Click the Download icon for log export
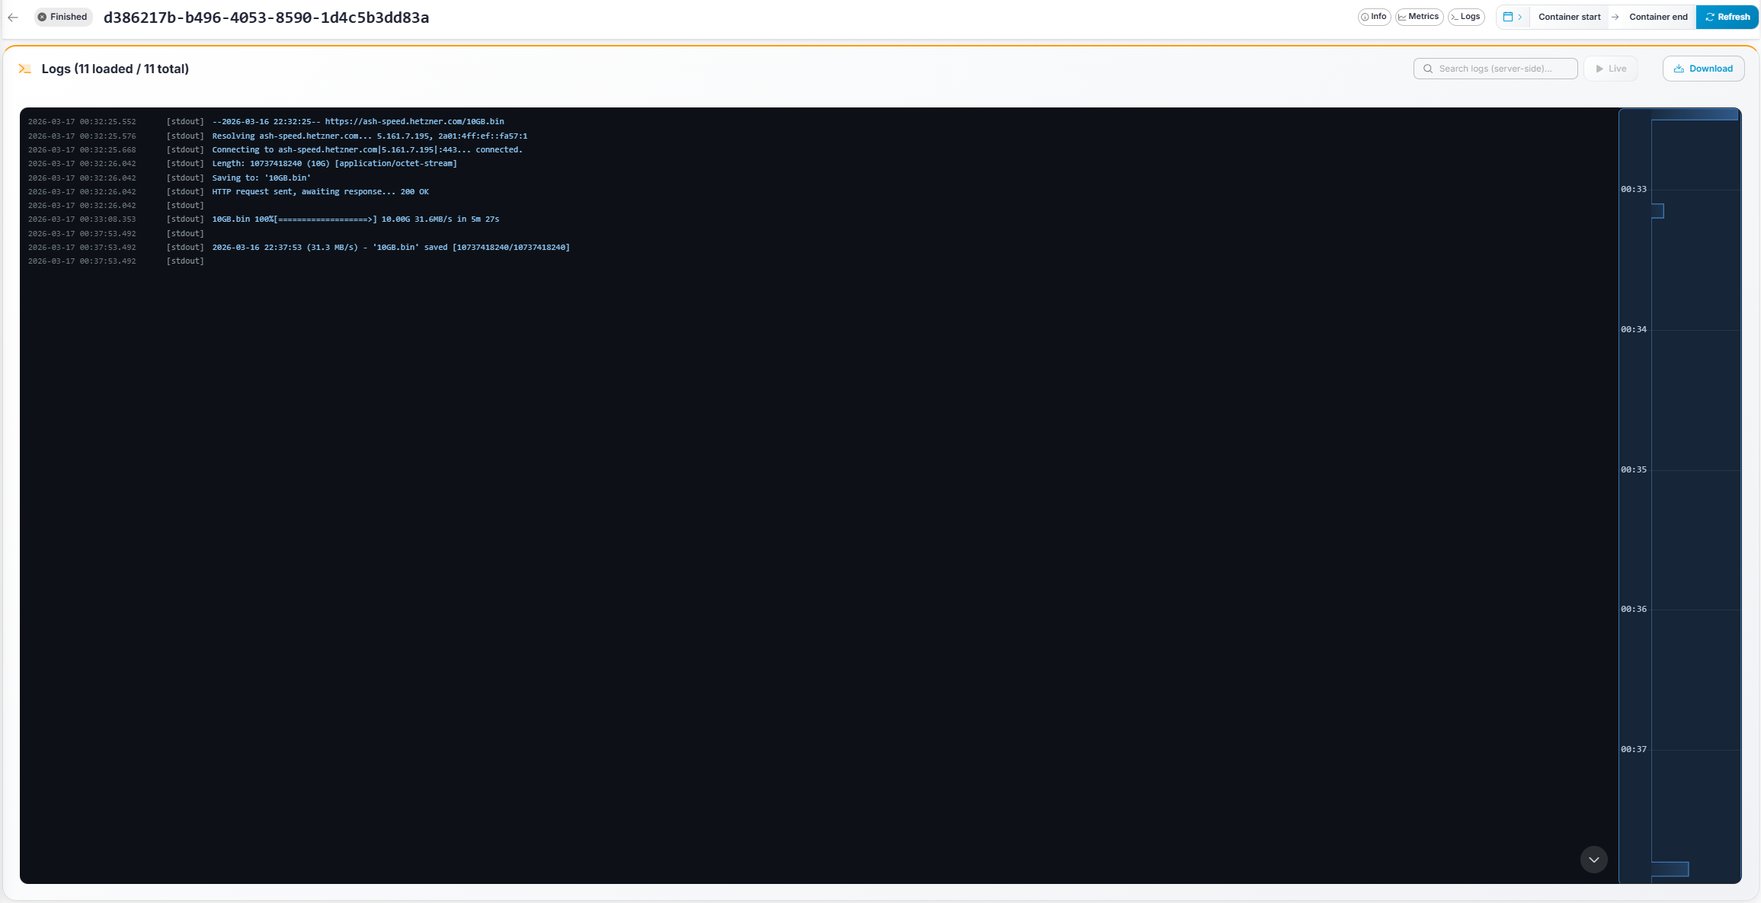 coord(1678,69)
